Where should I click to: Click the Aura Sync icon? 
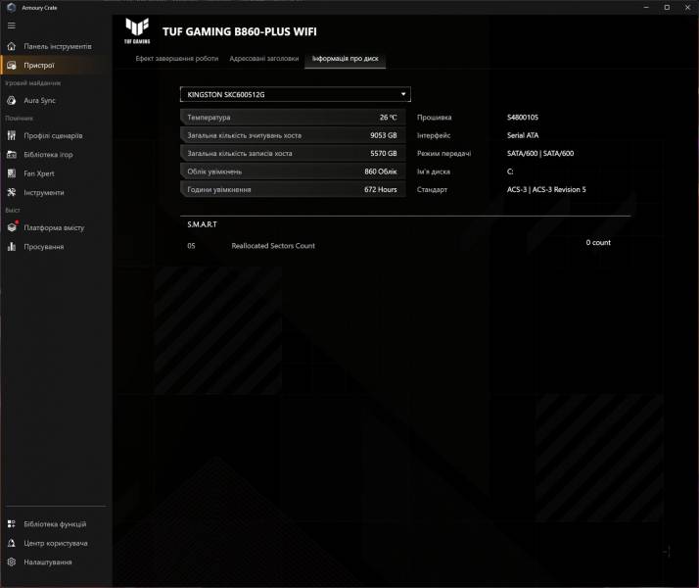point(12,101)
